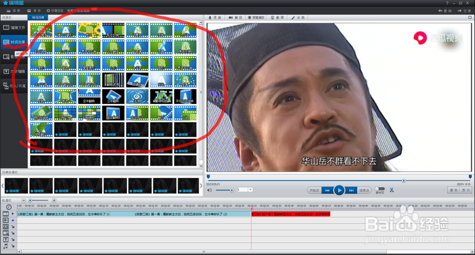Toggle lock on the transition track
This screenshot has width=475, height=255.
tap(13, 227)
